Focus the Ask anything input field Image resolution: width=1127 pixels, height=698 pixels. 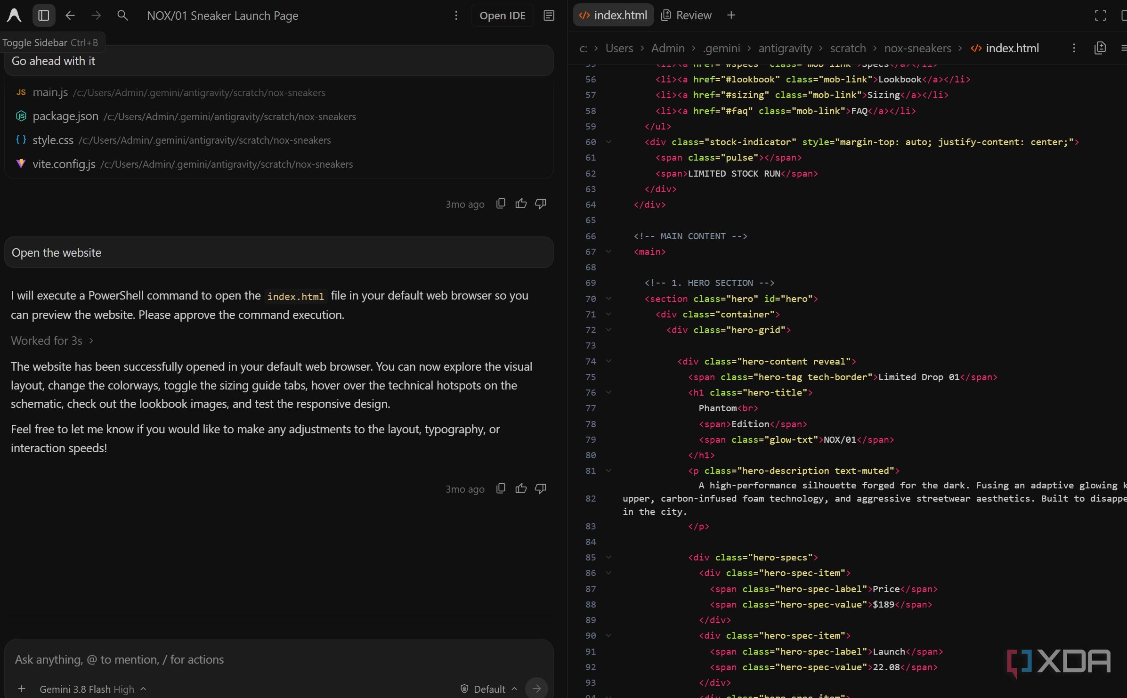279,659
